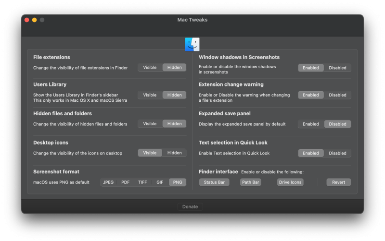Enable Extension change warning
The height and width of the screenshot is (241, 385).
310,95
